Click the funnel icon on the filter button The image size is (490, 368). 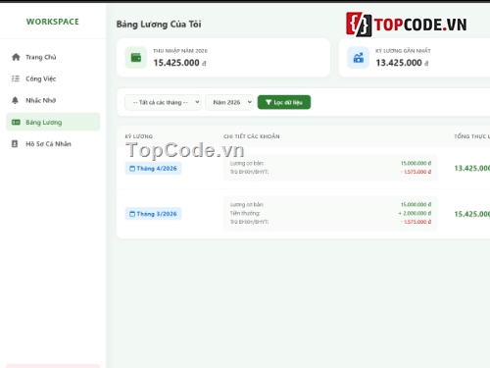pyautogui.click(x=269, y=102)
